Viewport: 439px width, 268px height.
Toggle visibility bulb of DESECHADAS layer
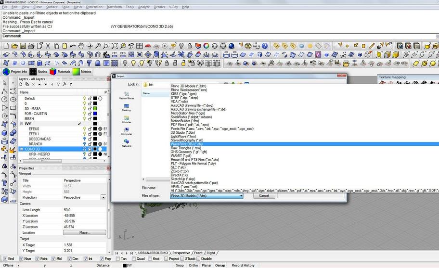point(85,139)
